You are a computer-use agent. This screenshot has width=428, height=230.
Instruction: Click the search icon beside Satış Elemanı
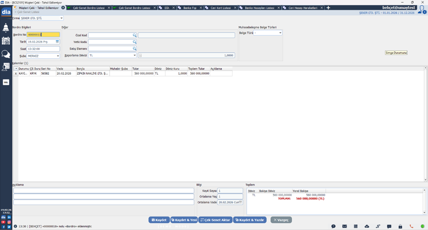[x=135, y=48]
